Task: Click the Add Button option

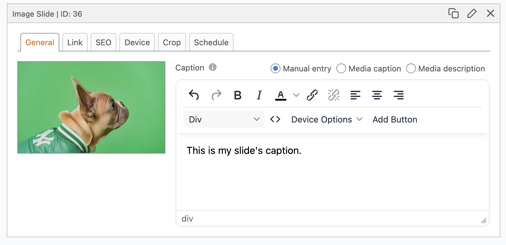Action: (395, 119)
